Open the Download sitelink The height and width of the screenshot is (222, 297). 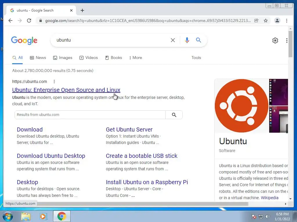(x=30, y=129)
